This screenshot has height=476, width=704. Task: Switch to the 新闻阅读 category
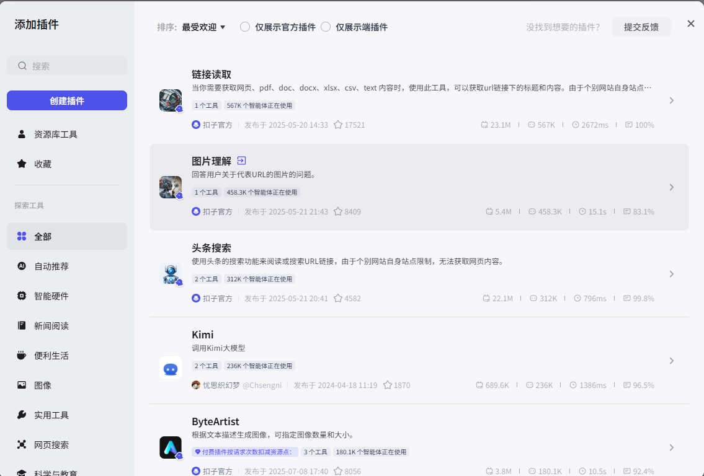(x=67, y=325)
